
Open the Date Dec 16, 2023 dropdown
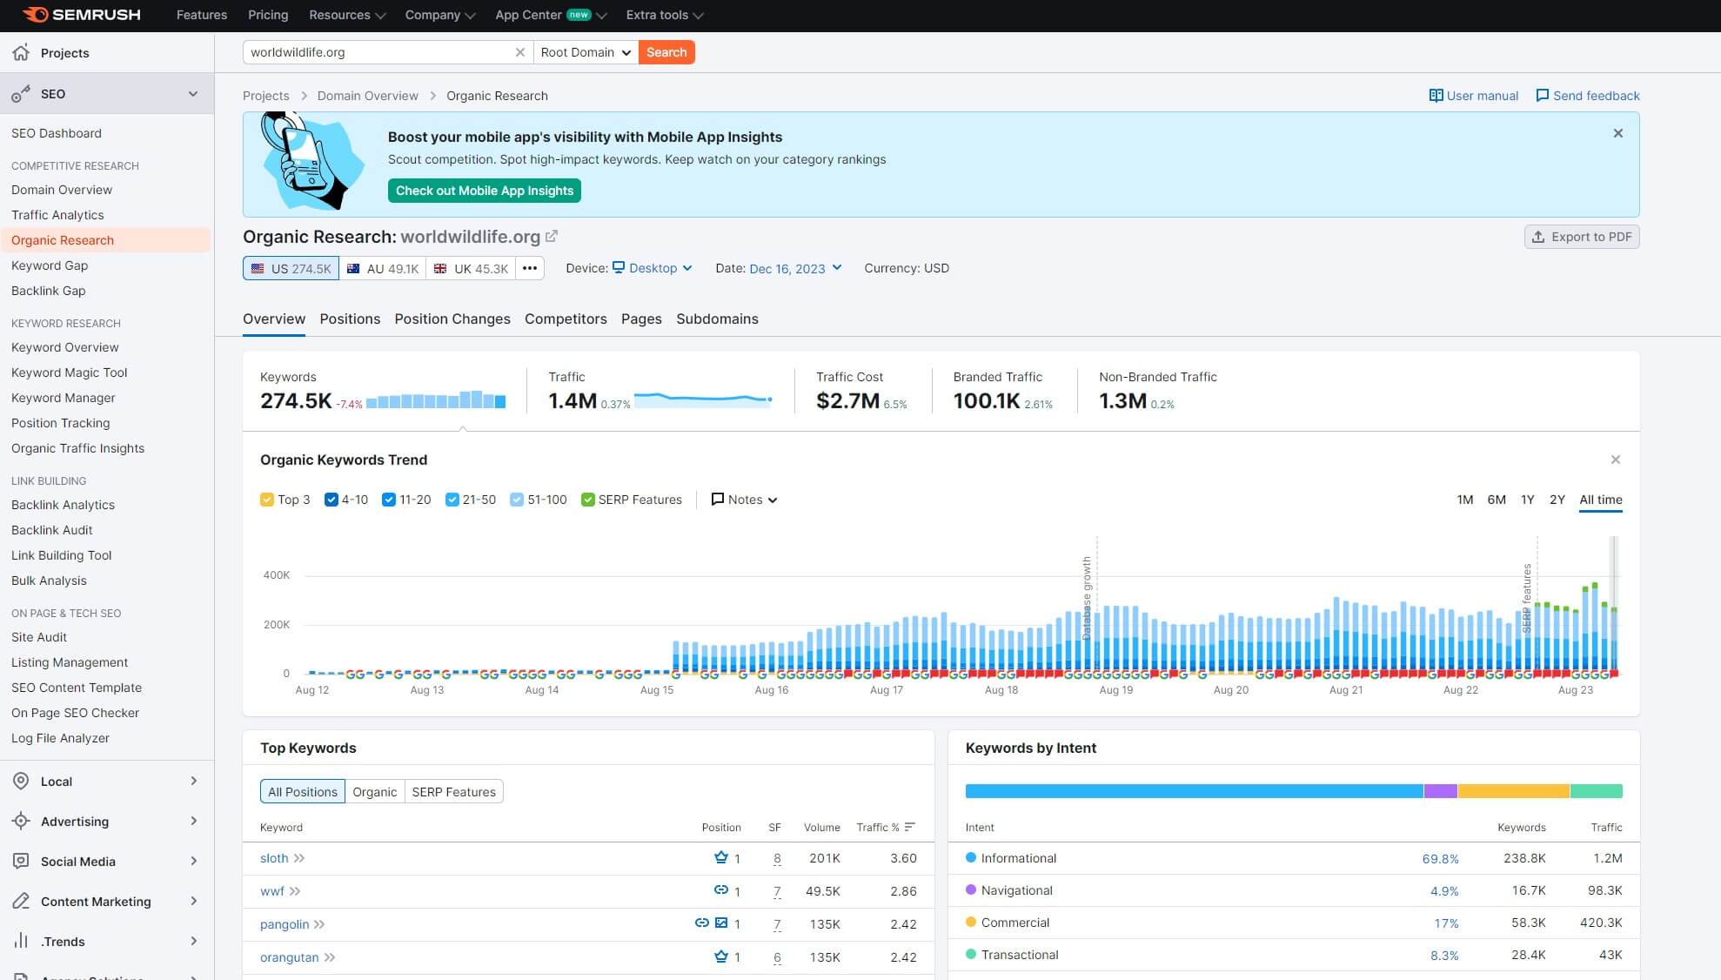(x=795, y=268)
